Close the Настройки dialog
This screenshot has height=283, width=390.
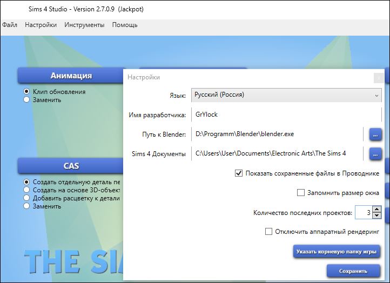coord(379,78)
